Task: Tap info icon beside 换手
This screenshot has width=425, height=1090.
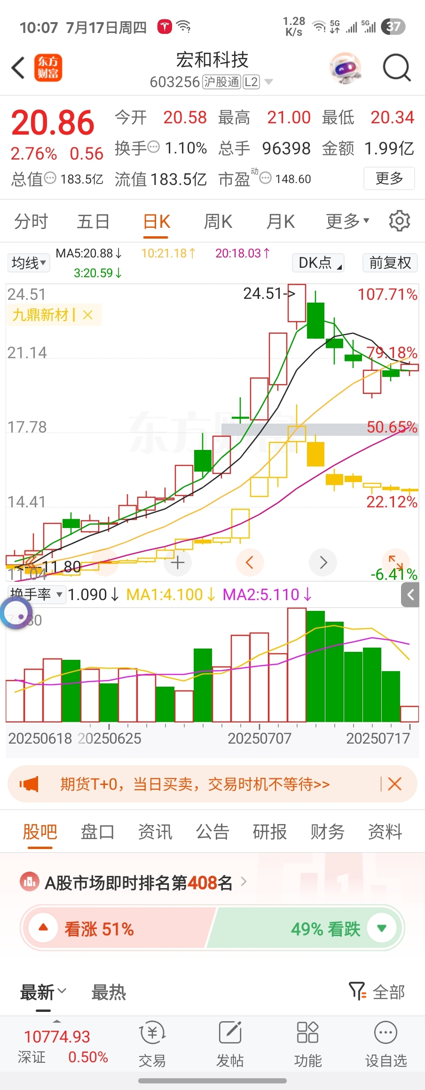Action: click(x=154, y=147)
